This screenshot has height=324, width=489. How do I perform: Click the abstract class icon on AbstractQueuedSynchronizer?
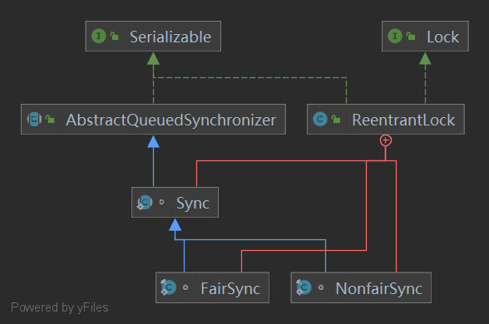(x=34, y=120)
